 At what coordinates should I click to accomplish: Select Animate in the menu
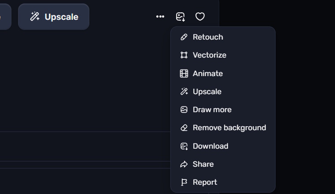click(223, 73)
